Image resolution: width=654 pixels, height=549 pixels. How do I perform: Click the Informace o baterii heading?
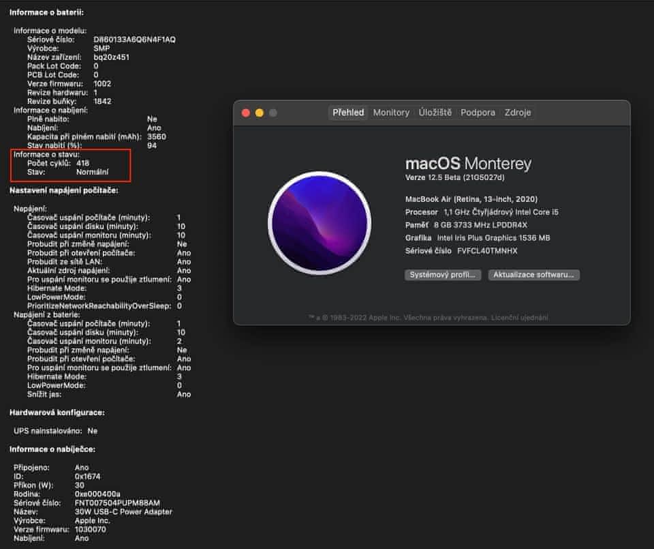tap(47, 12)
